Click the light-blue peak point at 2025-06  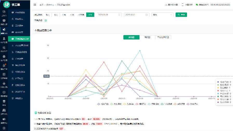coord(140,51)
